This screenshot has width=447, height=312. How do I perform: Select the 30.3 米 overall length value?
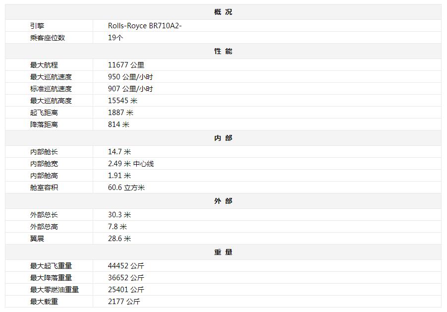coord(119,215)
